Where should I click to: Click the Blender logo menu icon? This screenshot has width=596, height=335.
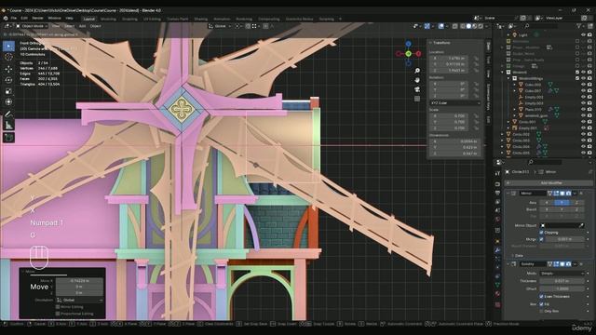[x=6, y=18]
